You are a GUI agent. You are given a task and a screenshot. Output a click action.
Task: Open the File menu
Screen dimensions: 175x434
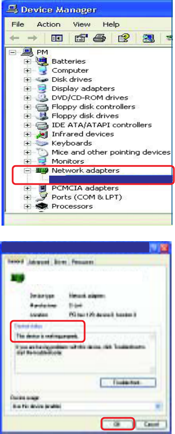click(18, 24)
